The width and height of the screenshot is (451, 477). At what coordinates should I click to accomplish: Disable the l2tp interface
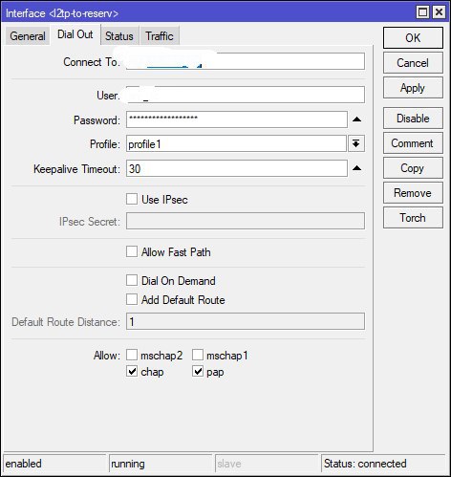(x=413, y=119)
